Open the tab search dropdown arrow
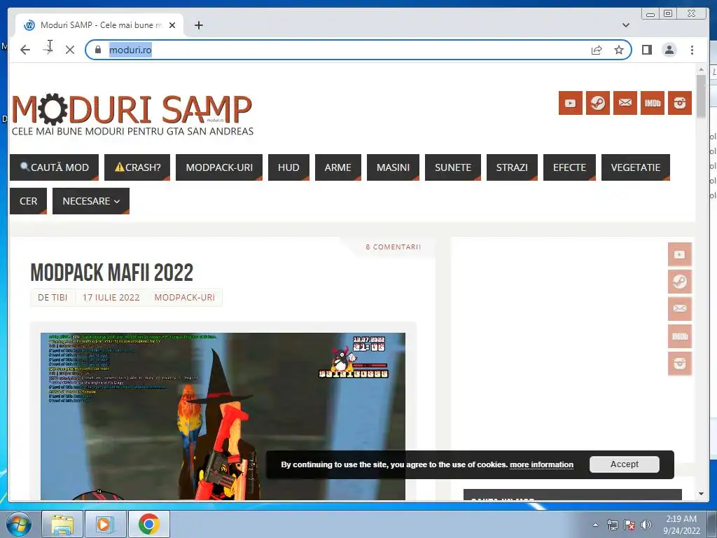This screenshot has width=717, height=538. 625,25
